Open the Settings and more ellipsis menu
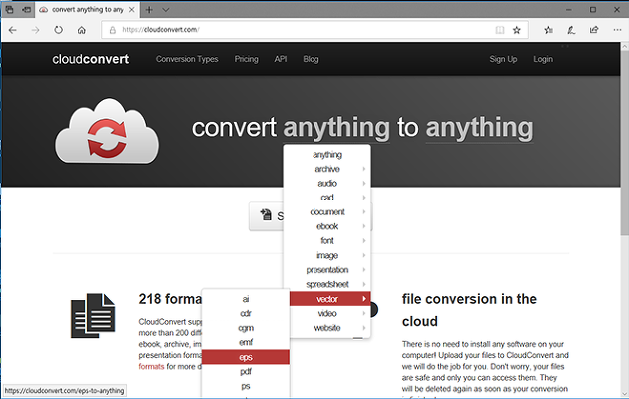 click(x=617, y=30)
